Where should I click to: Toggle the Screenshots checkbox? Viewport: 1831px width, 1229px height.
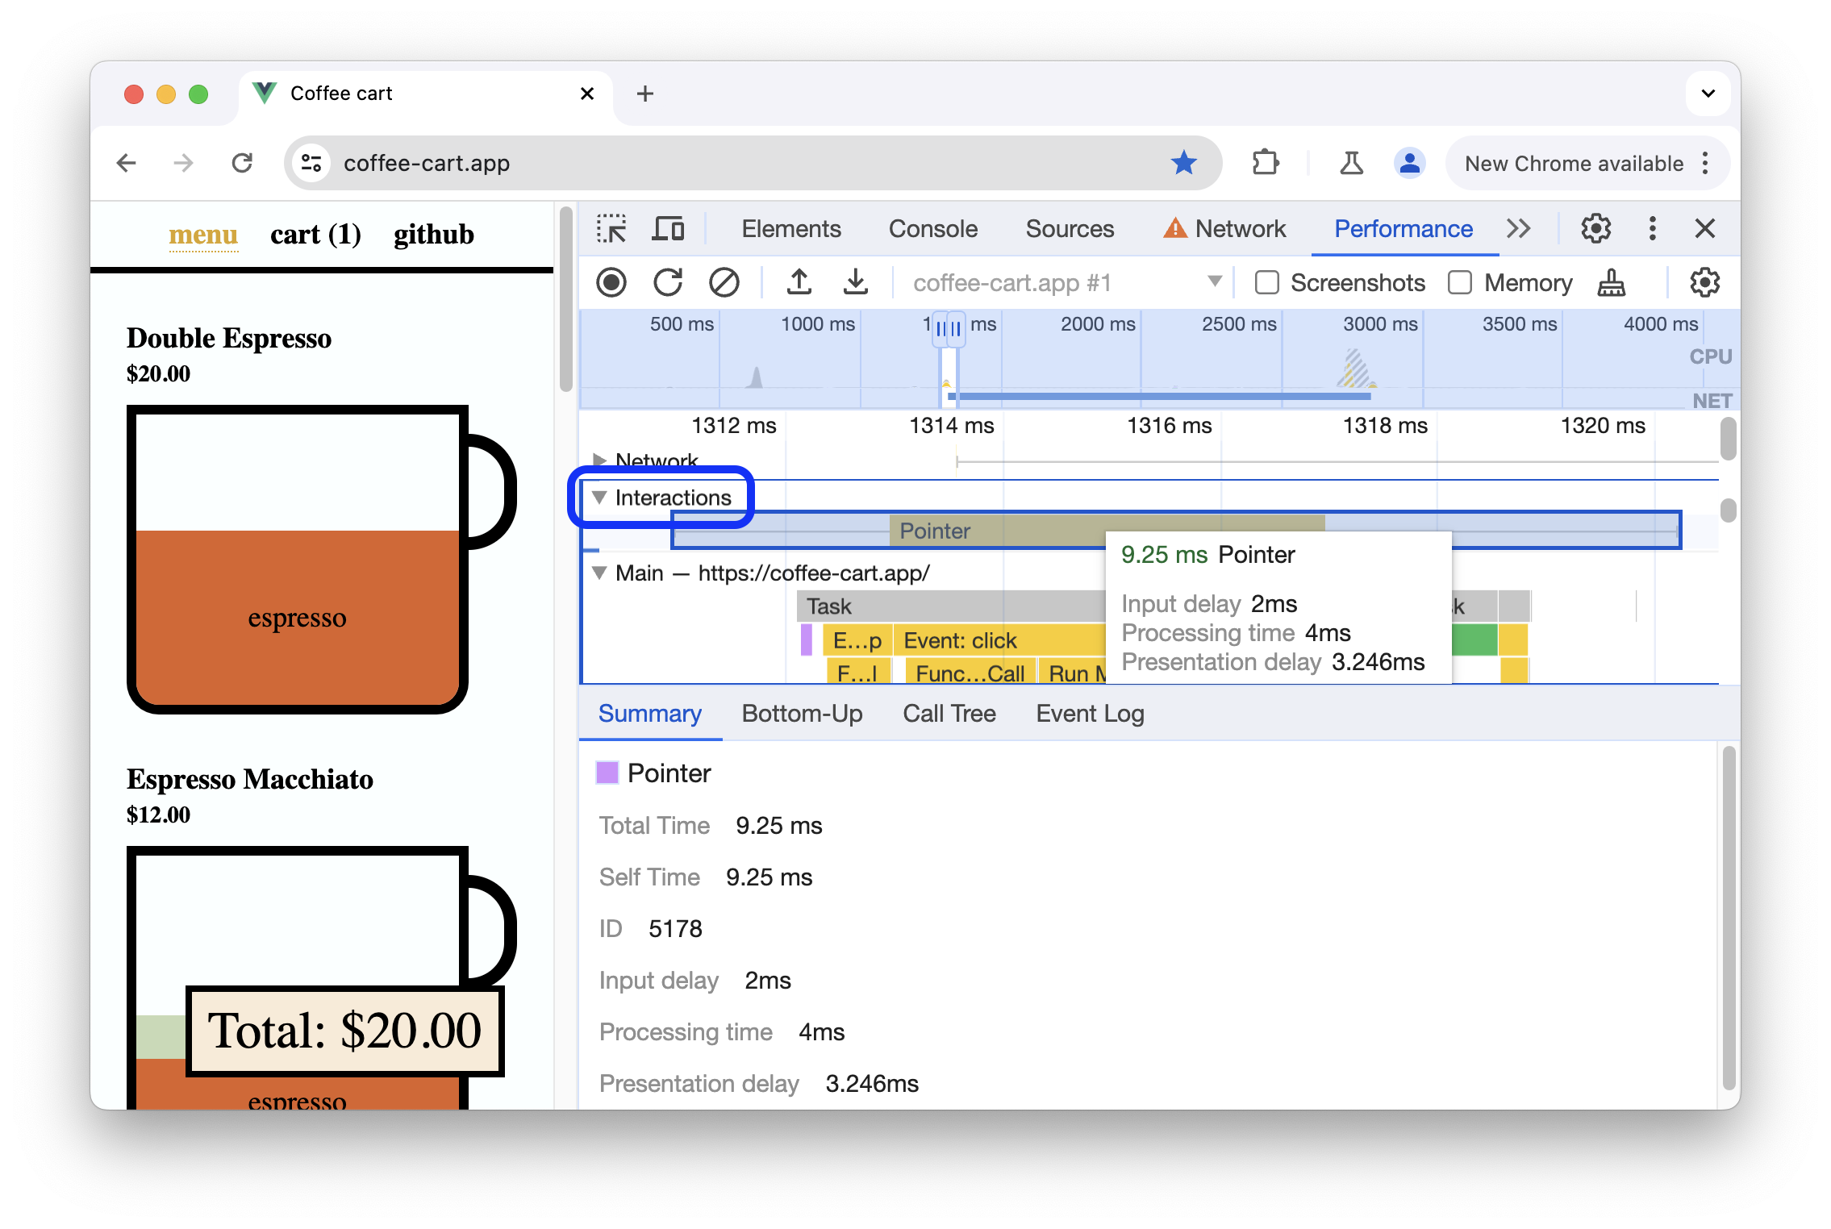(1265, 282)
